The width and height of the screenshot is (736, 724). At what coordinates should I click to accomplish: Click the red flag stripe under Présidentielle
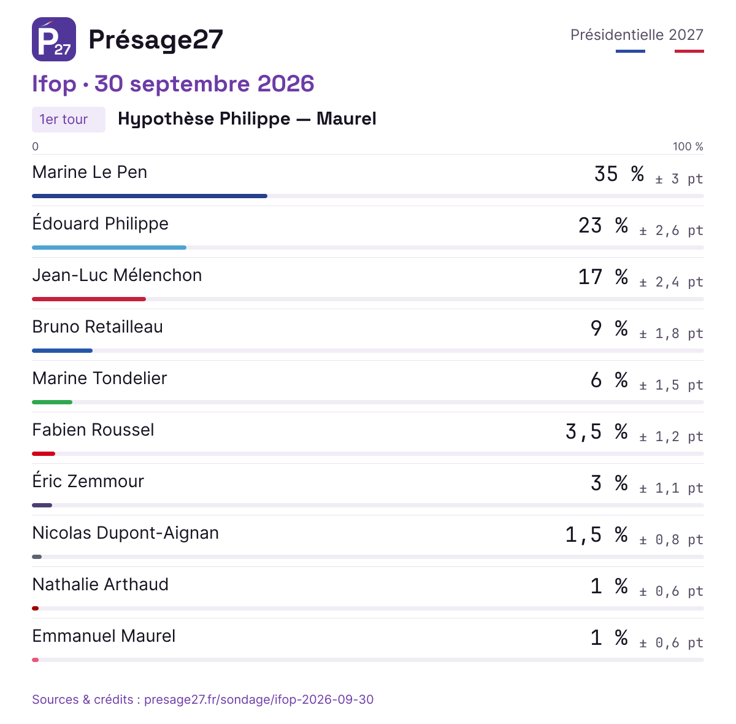tap(689, 52)
